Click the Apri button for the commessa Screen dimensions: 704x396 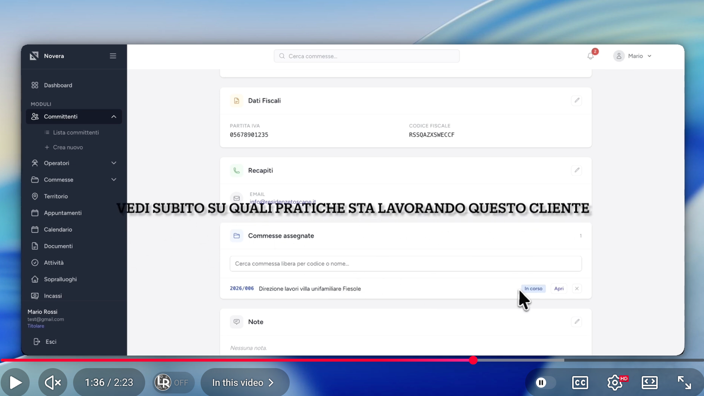[x=559, y=288]
